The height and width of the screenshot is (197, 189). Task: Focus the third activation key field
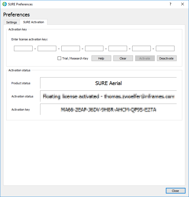point(71,48)
